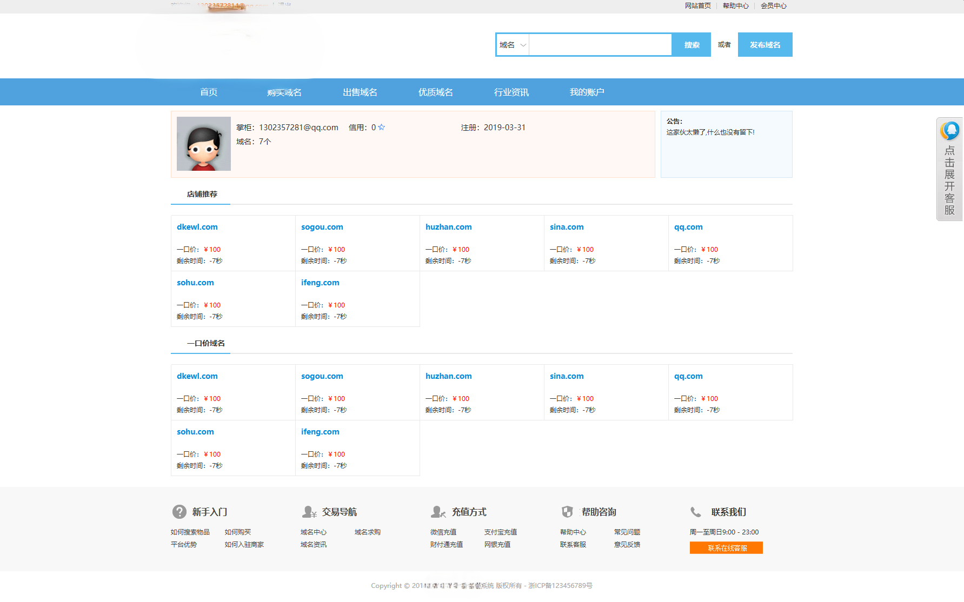Click into the domain search input field
Viewport: 964px width, 602px height.
pyautogui.click(x=600, y=45)
